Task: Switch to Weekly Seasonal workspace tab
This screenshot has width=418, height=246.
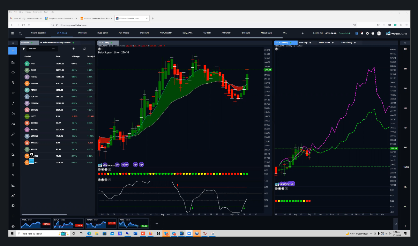Action: coord(38,33)
